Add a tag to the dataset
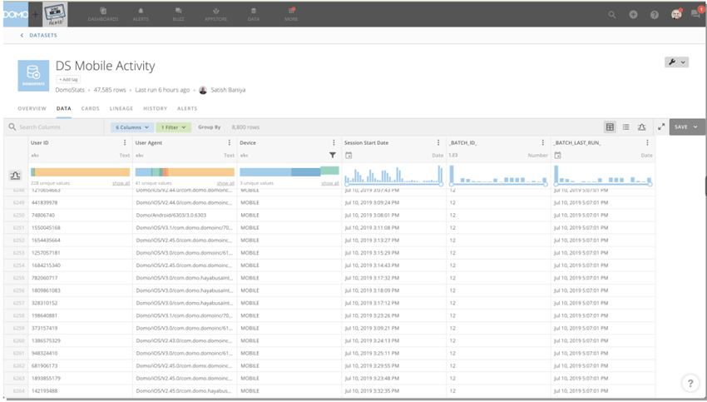The width and height of the screenshot is (707, 402). click(68, 79)
